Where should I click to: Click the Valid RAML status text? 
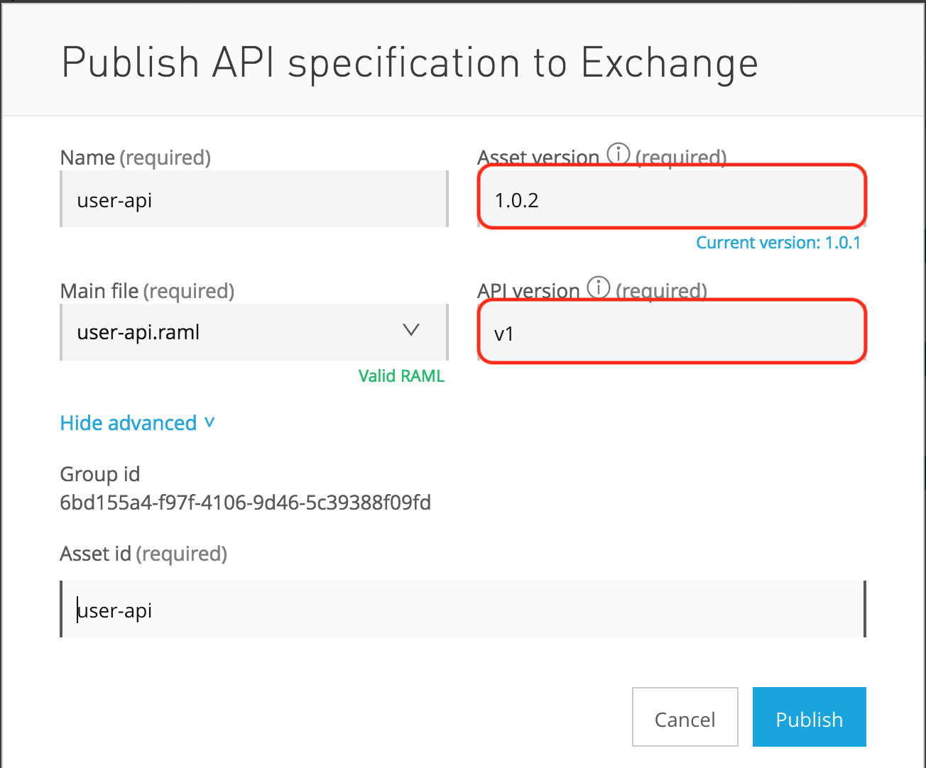click(x=401, y=376)
